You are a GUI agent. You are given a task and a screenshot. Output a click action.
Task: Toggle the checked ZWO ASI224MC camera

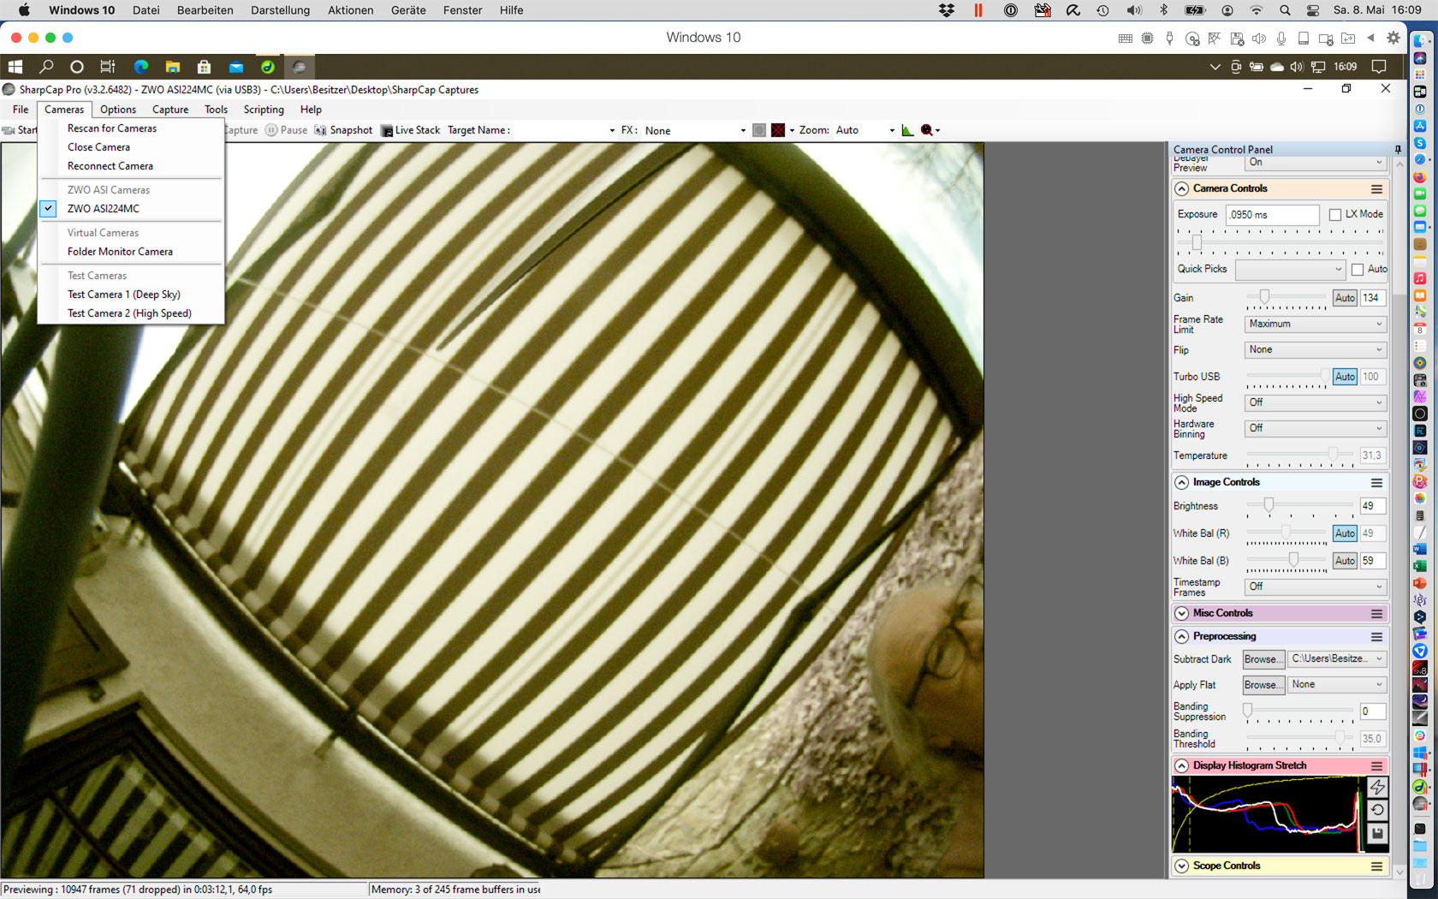point(131,209)
